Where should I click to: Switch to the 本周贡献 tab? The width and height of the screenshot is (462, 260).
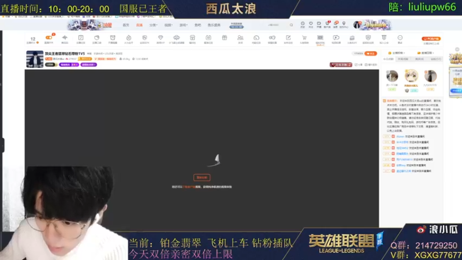coord(403,60)
